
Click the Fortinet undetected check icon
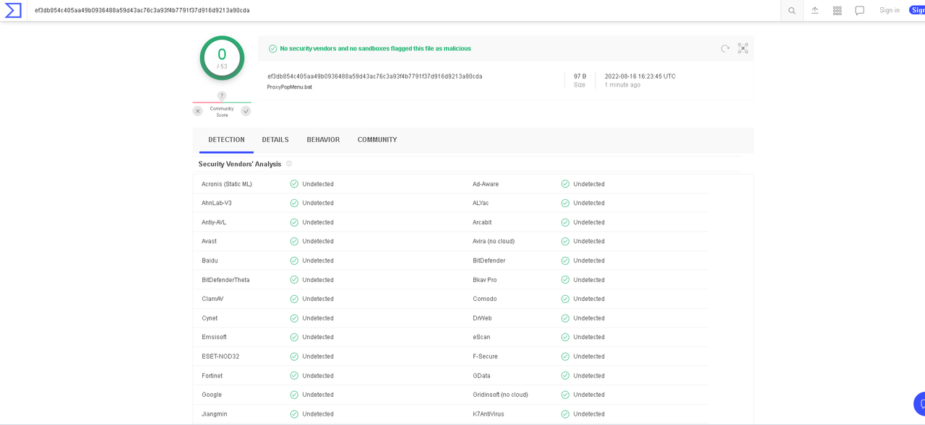click(294, 376)
